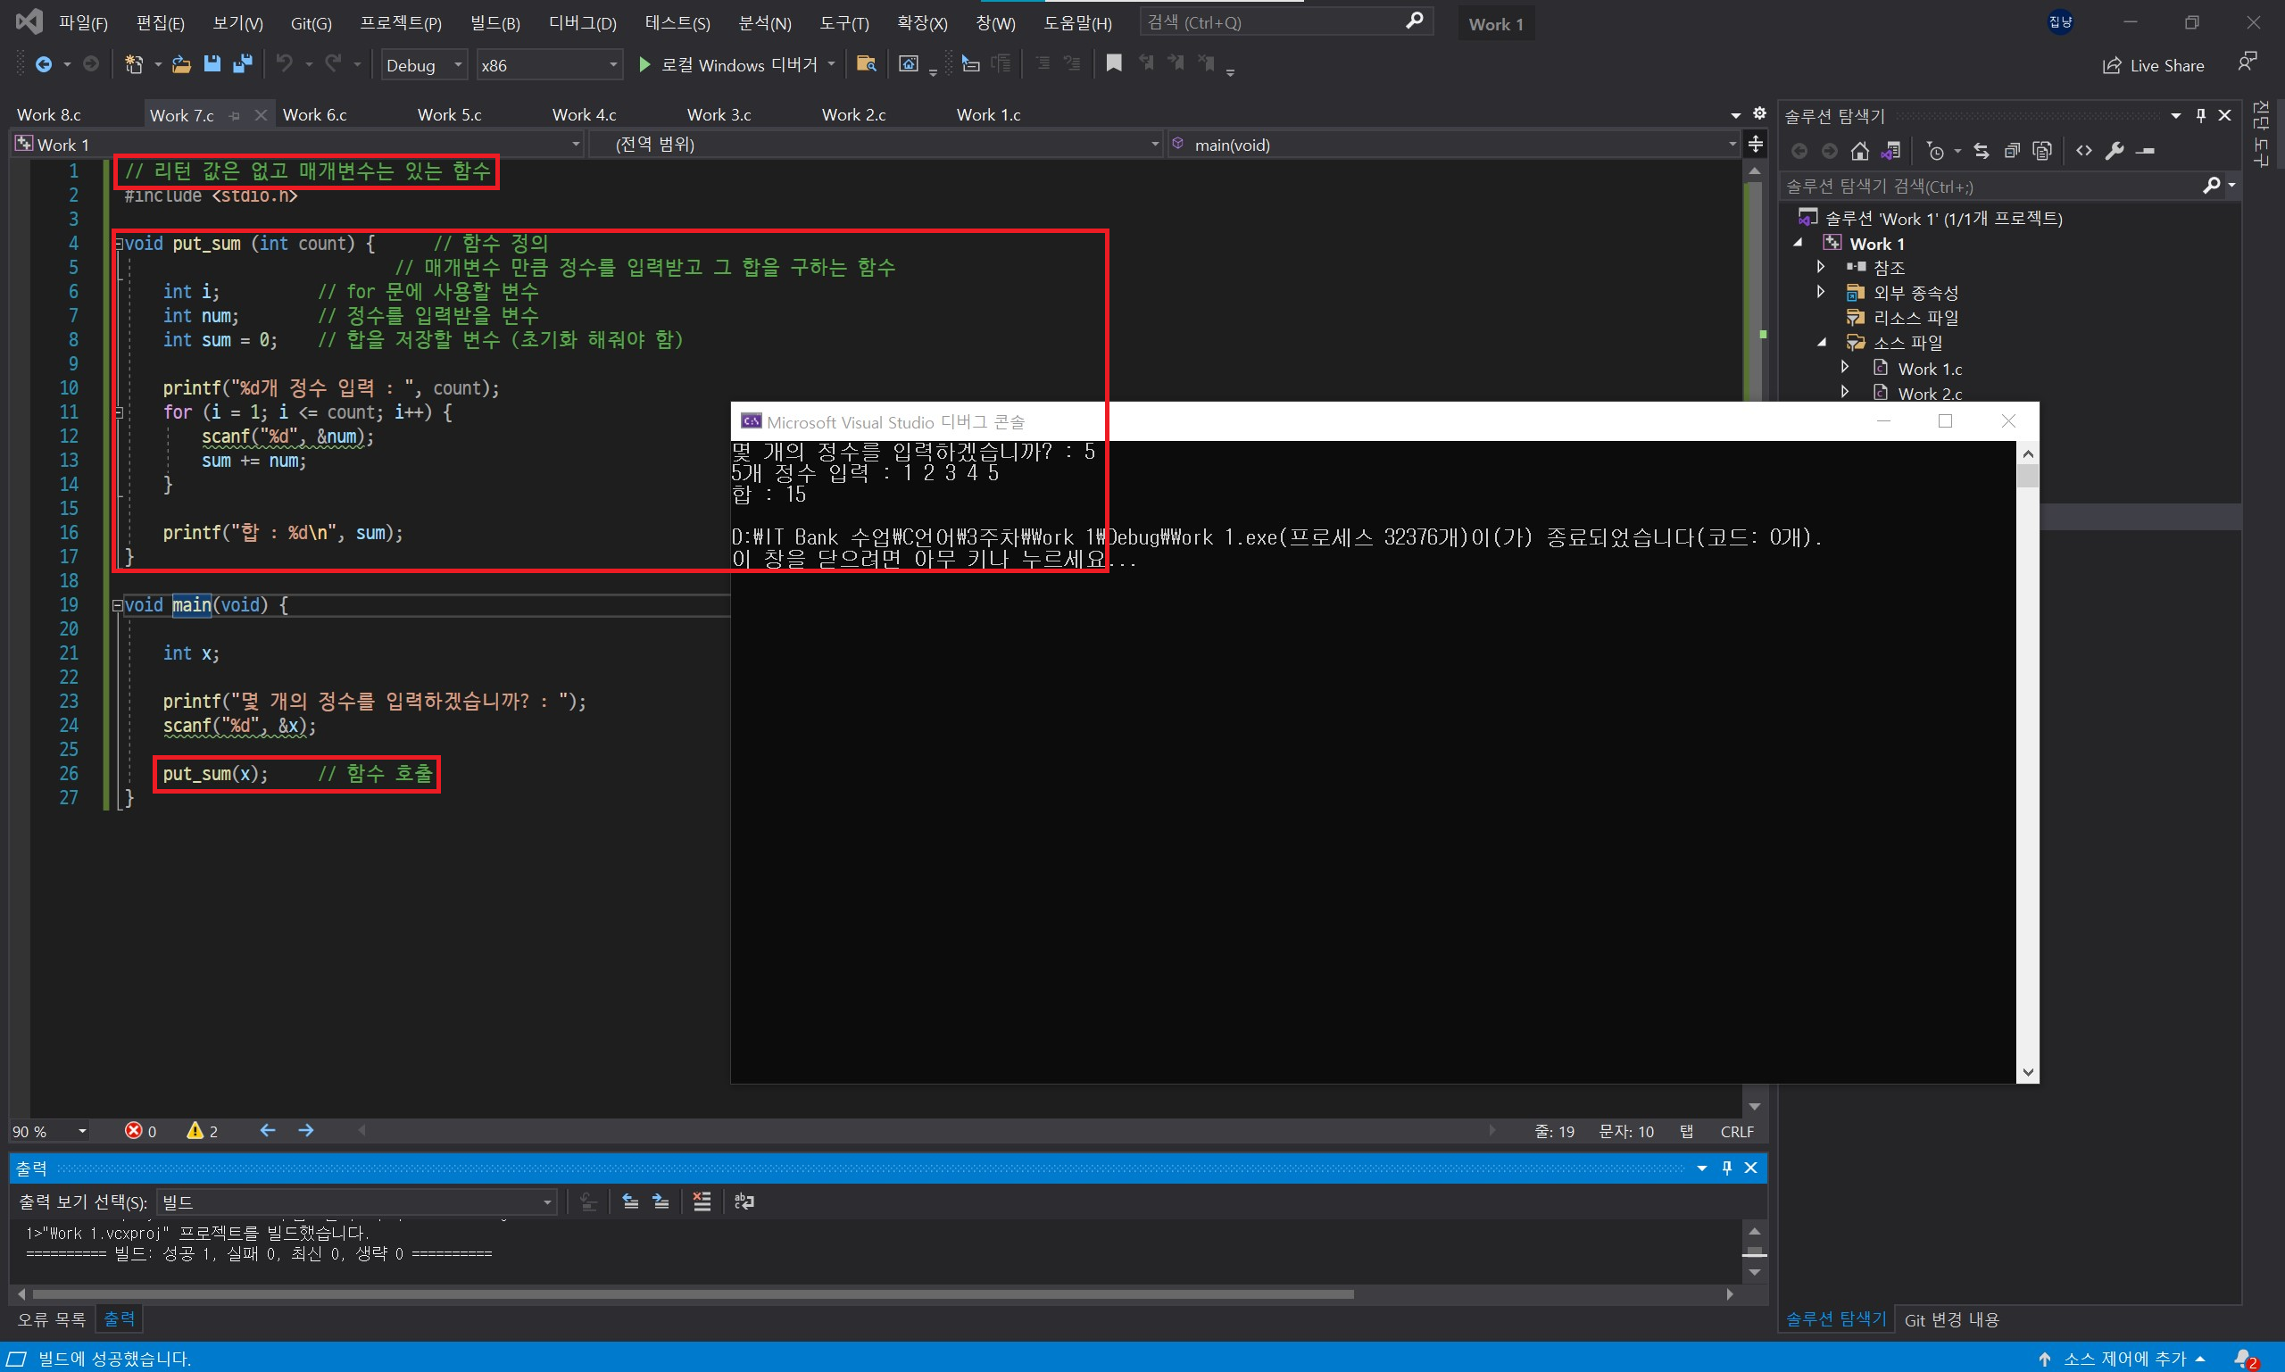The image size is (2285, 1372).
Task: Click Solution Explorer Home icon
Action: [1860, 151]
